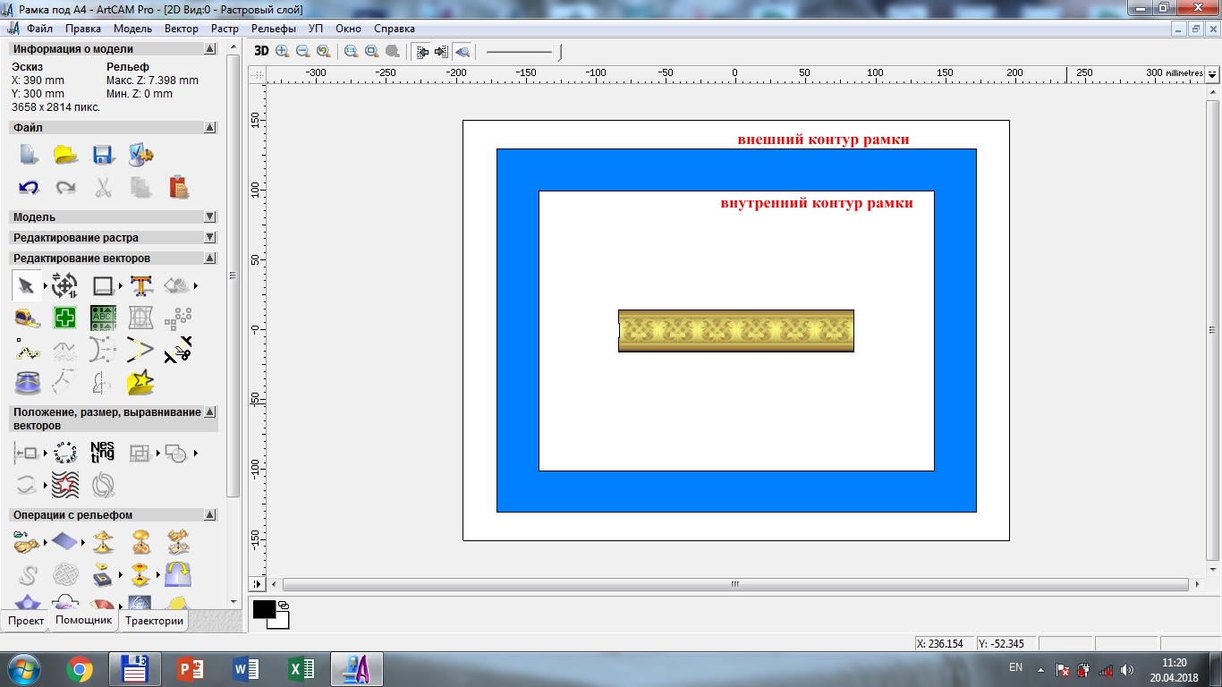1222x687 pixels.
Task: Click the Zoom In magnifier icon
Action: tap(283, 51)
